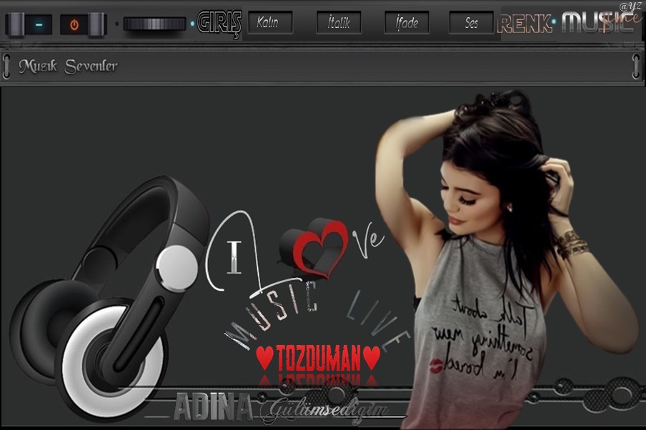
Task: Click the red power icon button
Action: point(74,25)
